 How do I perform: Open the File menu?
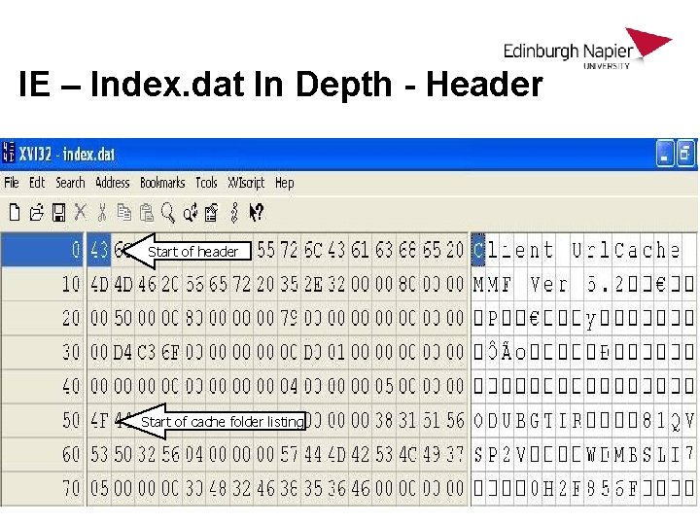(12, 183)
